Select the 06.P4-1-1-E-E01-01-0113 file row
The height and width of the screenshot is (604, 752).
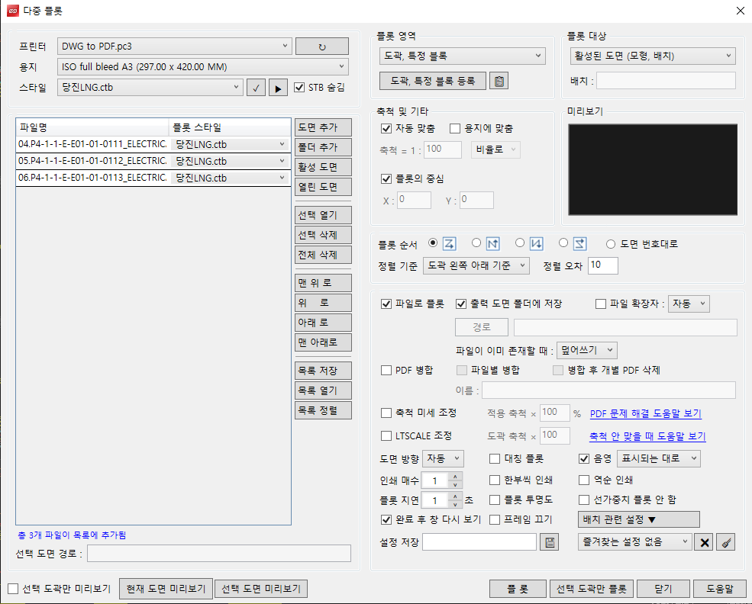click(153, 178)
